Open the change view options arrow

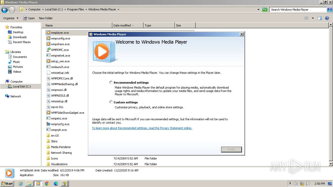pos(313,18)
